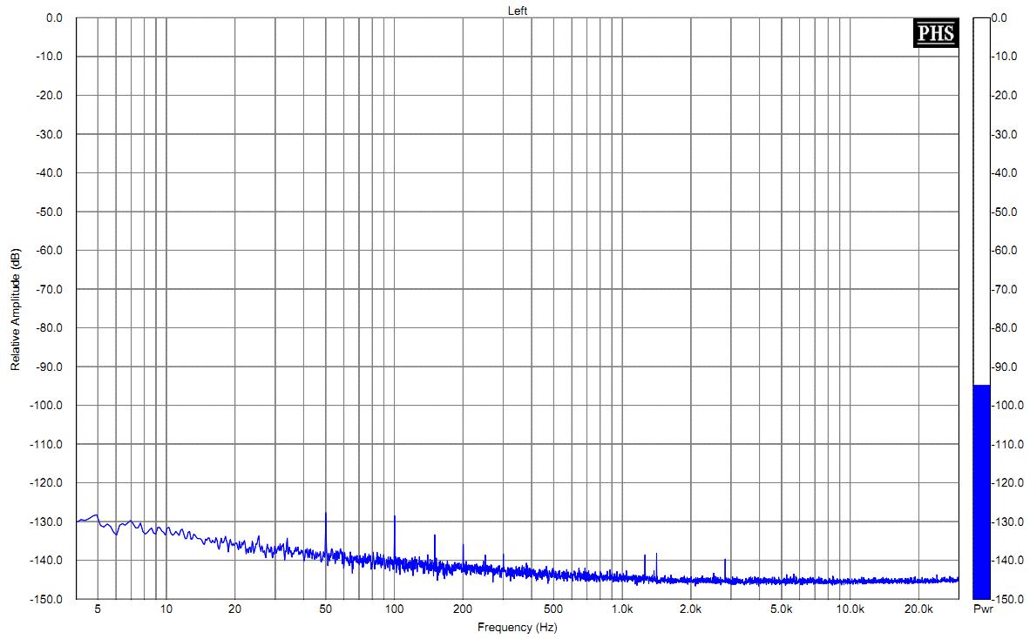Screen dimensions: 1030x639
Task: Click the '10' frequency axis tick label
Action: pos(166,609)
